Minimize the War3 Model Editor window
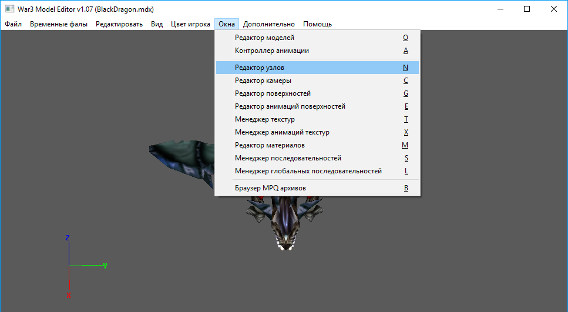This screenshot has width=568, height=312. tap(500, 9)
